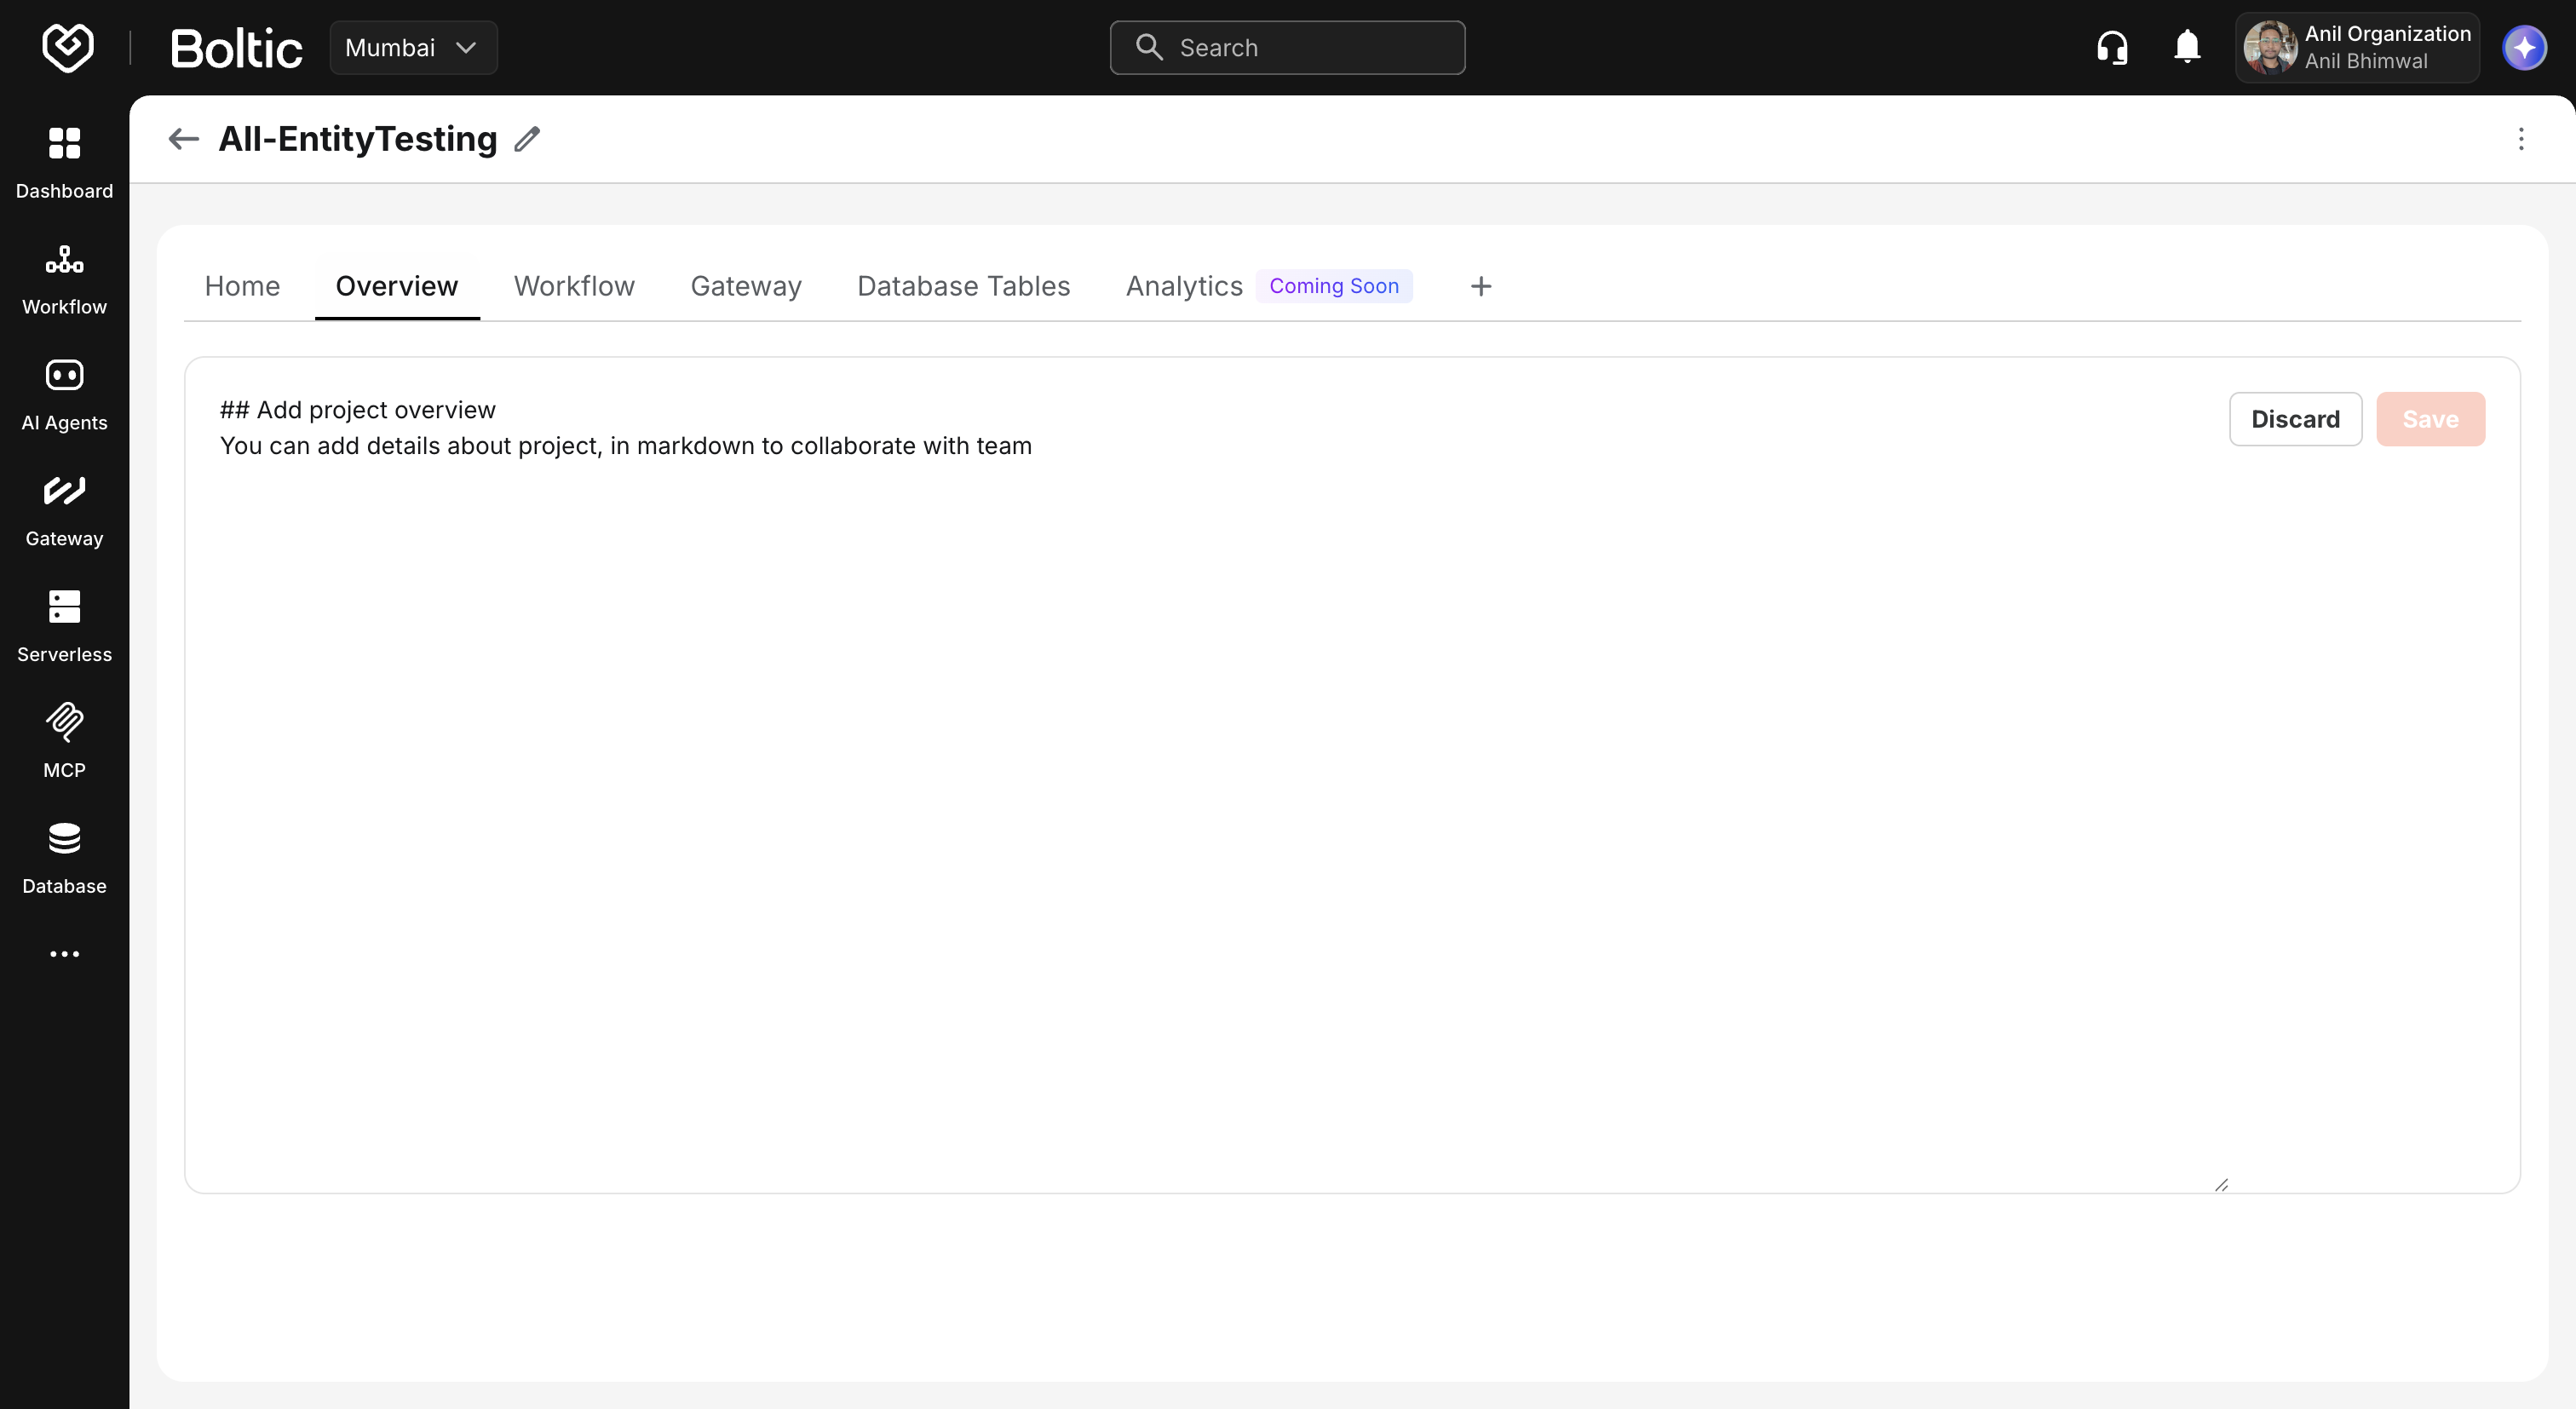Image resolution: width=2576 pixels, height=1409 pixels.
Task: Click the All-EntityTesting project title
Action: (358, 139)
